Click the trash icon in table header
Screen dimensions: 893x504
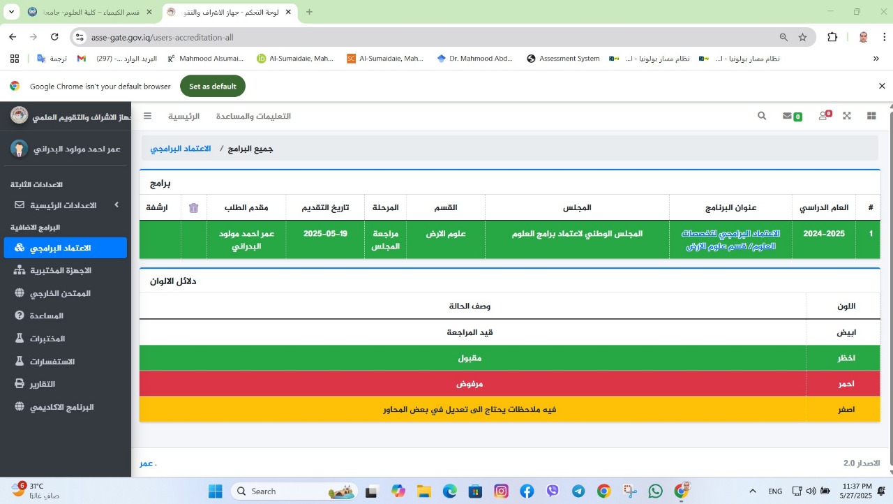(194, 208)
